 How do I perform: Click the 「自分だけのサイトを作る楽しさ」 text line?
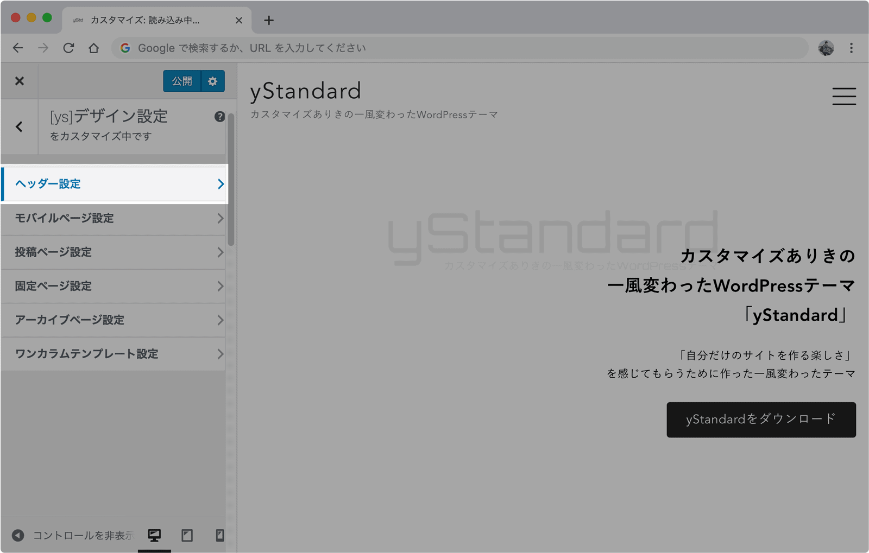point(766,355)
